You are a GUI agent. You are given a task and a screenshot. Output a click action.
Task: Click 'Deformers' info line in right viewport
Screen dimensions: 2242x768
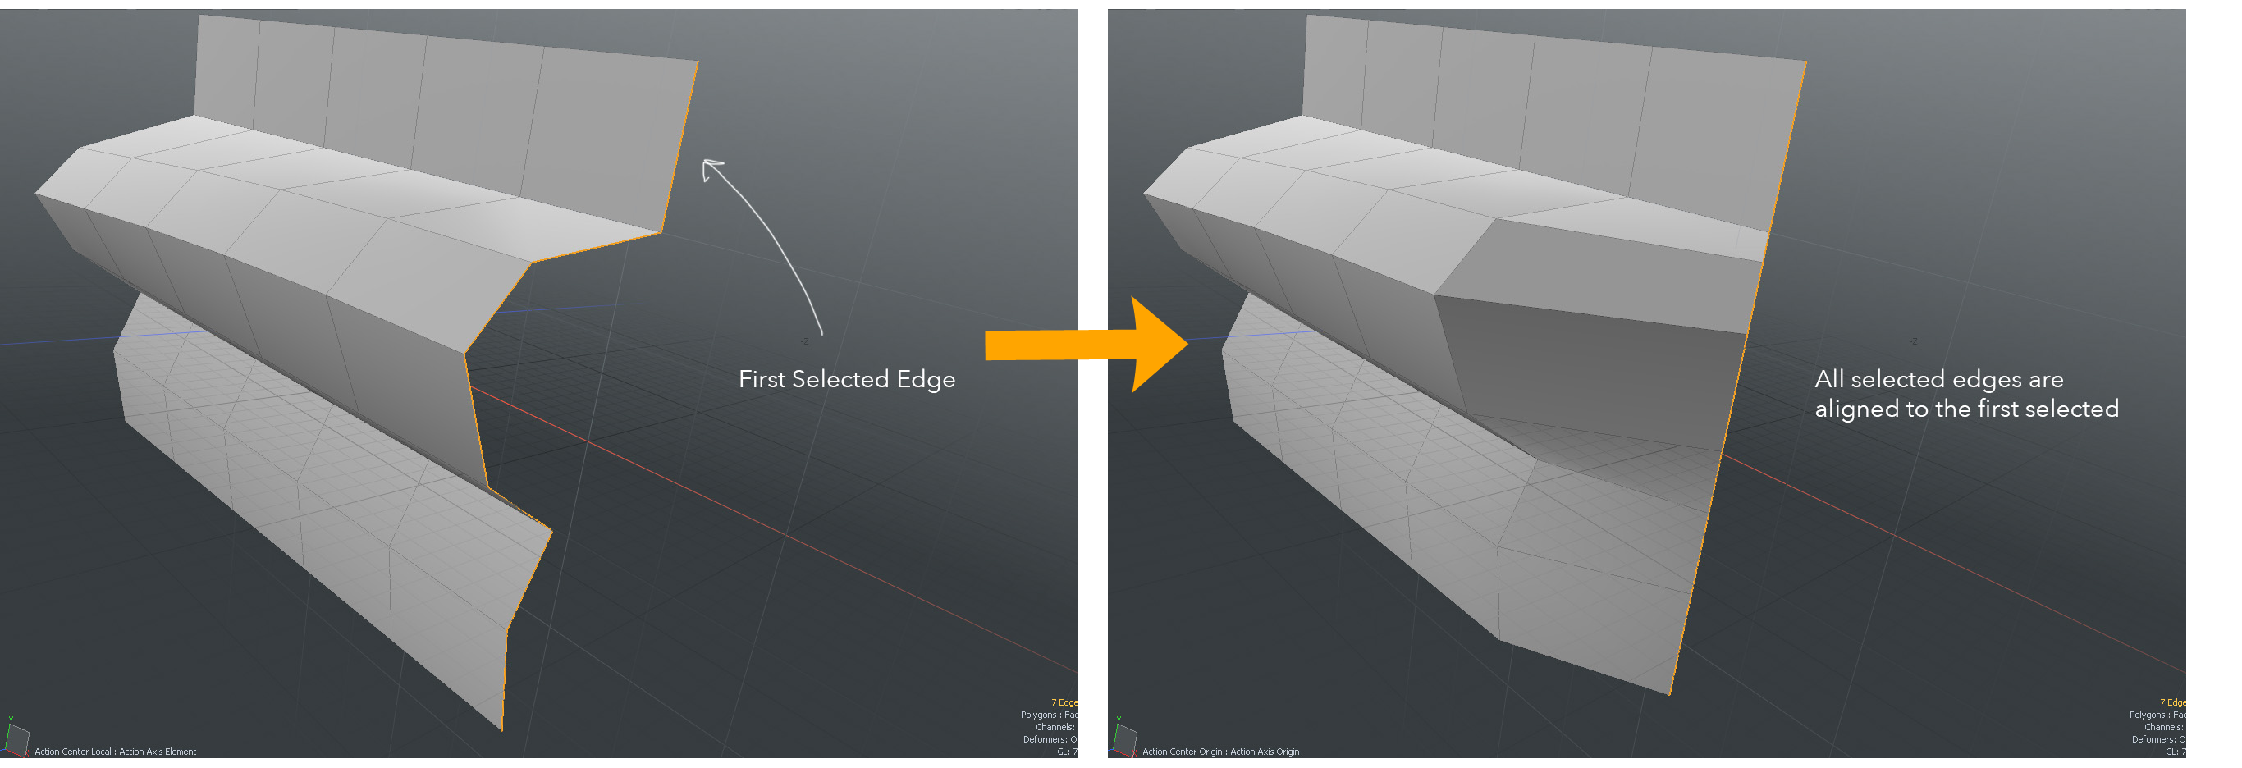2157,739
